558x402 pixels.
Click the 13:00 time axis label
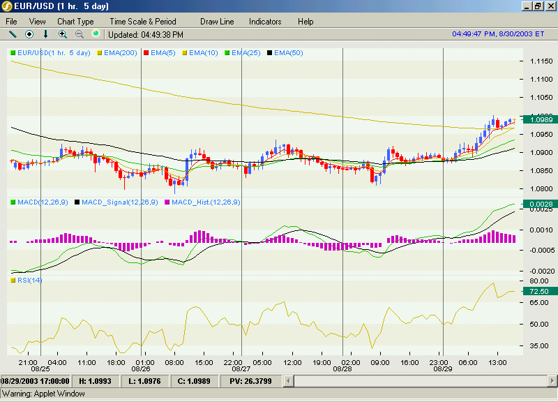(x=497, y=362)
